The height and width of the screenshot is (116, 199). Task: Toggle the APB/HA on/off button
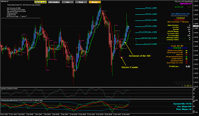click(40, 2)
